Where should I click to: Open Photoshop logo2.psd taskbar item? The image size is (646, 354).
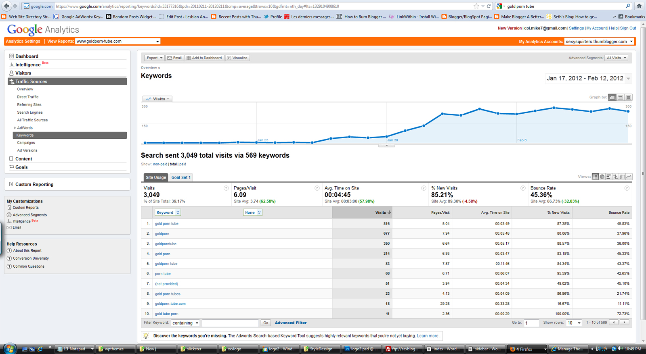(361, 349)
